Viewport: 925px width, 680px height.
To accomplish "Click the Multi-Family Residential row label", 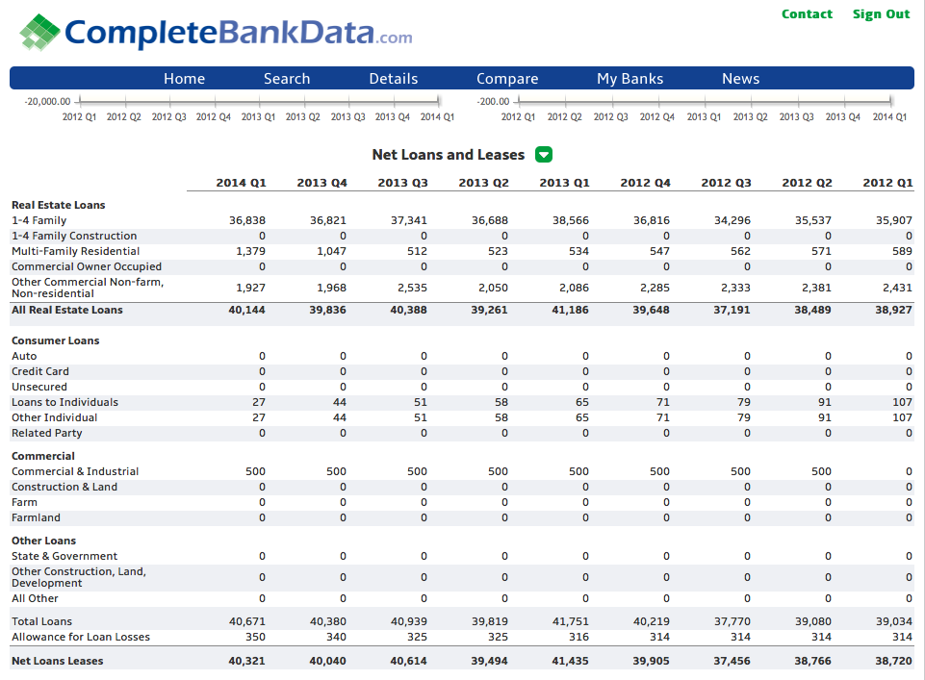I will click(x=75, y=251).
